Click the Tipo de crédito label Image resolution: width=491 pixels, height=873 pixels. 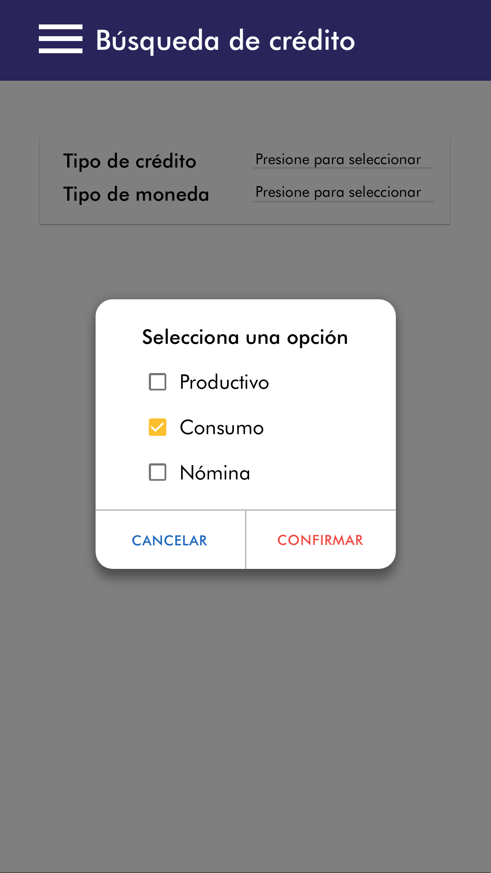tap(130, 161)
